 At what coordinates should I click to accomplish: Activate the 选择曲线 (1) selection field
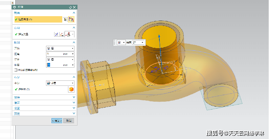[x=38, y=20]
